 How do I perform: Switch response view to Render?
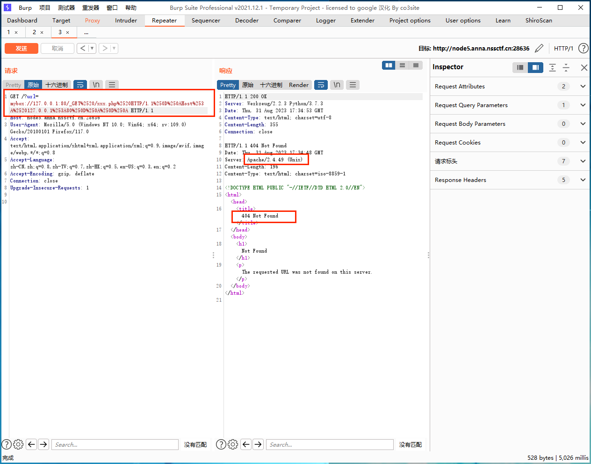click(x=299, y=85)
